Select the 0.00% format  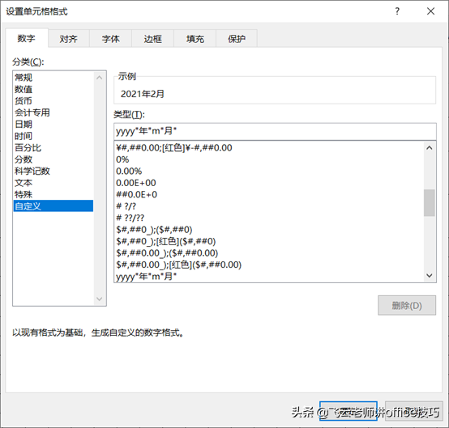[x=268, y=172]
